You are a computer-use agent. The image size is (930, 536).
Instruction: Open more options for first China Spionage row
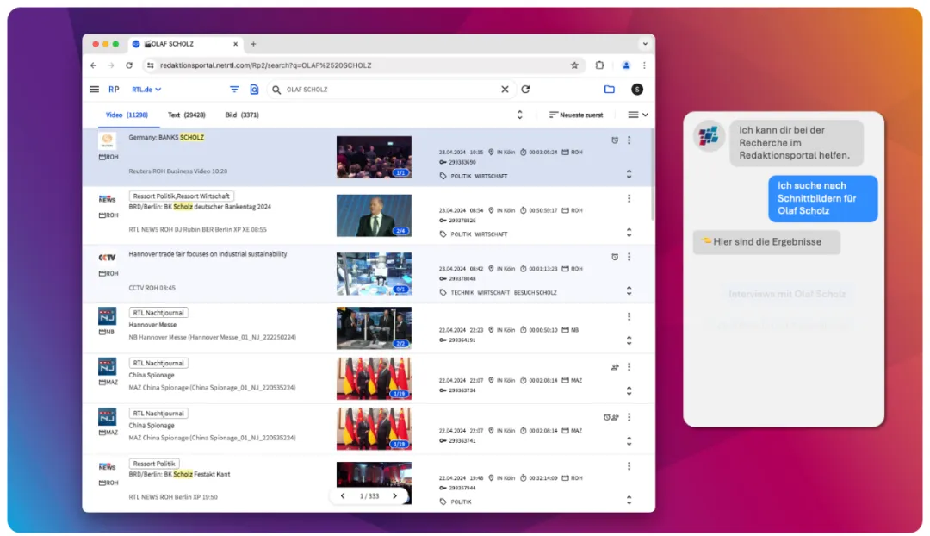click(x=629, y=367)
